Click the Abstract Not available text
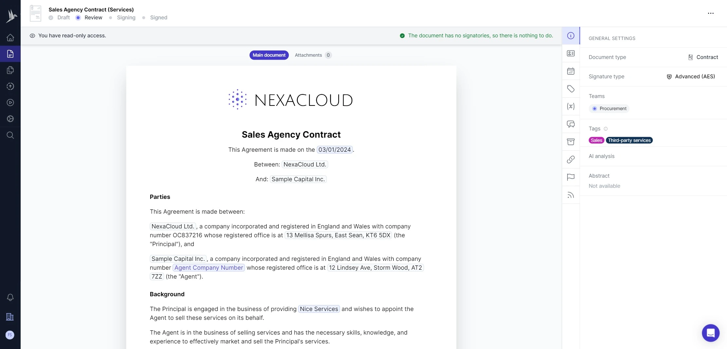 click(604, 186)
